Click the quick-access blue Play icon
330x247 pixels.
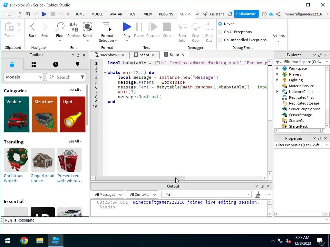point(44,14)
